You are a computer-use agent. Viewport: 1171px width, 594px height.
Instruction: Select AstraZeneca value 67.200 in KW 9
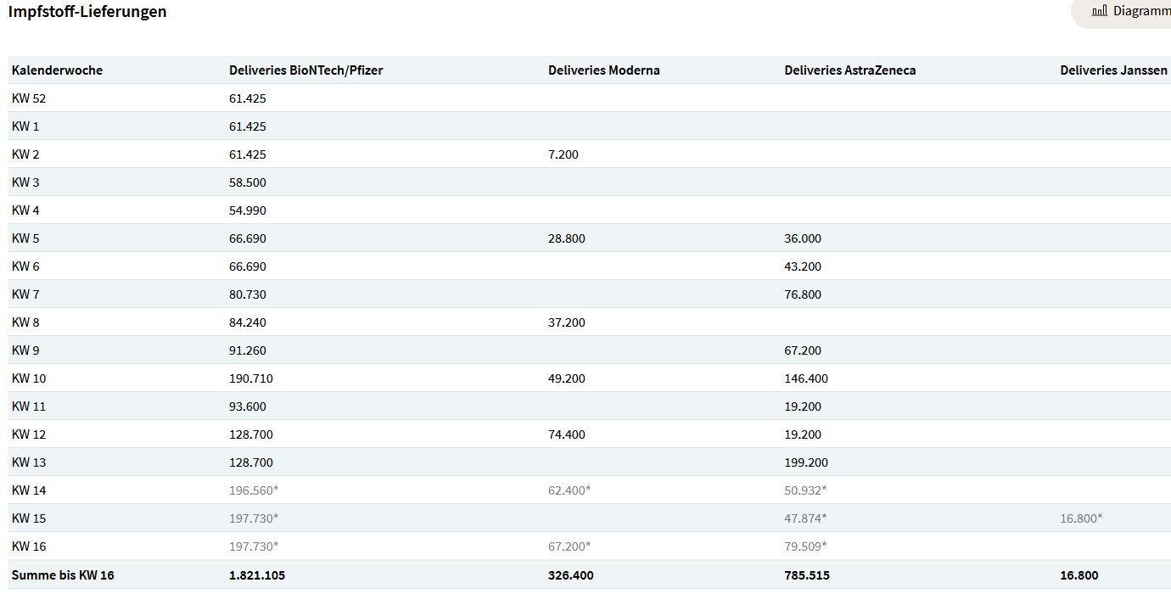(x=803, y=350)
